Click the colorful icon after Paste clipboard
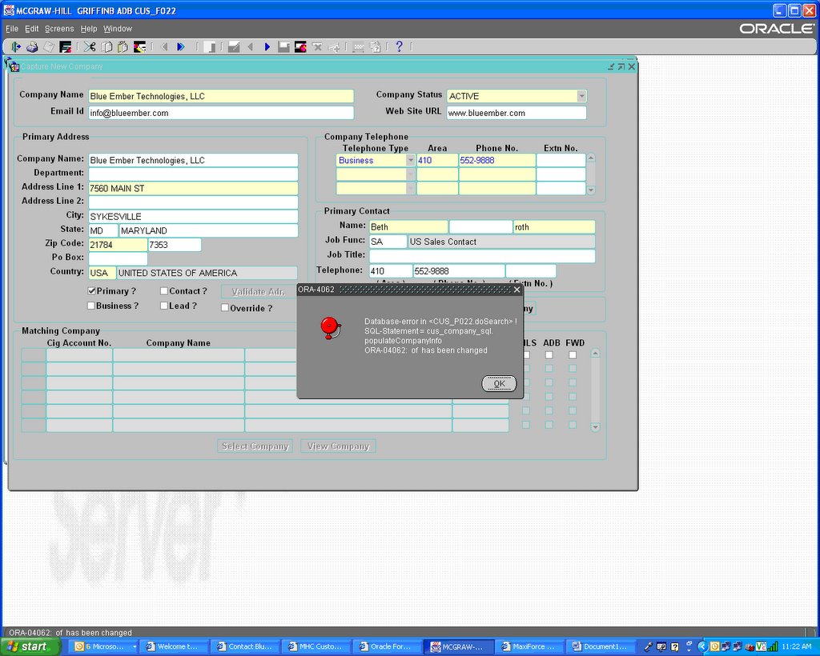The height and width of the screenshot is (656, 820). click(139, 47)
